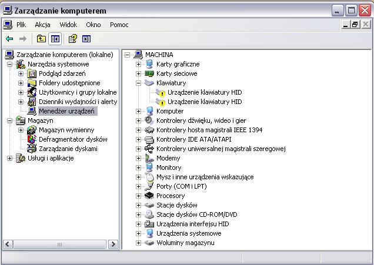Click left arrow of tree pane scrollbar
The width and height of the screenshot is (374, 265).
(8, 244)
